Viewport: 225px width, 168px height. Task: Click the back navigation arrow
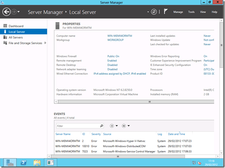[6, 12]
